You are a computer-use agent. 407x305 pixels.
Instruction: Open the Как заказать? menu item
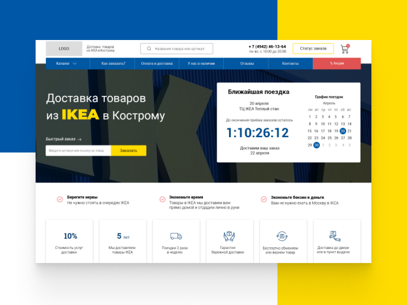113,64
